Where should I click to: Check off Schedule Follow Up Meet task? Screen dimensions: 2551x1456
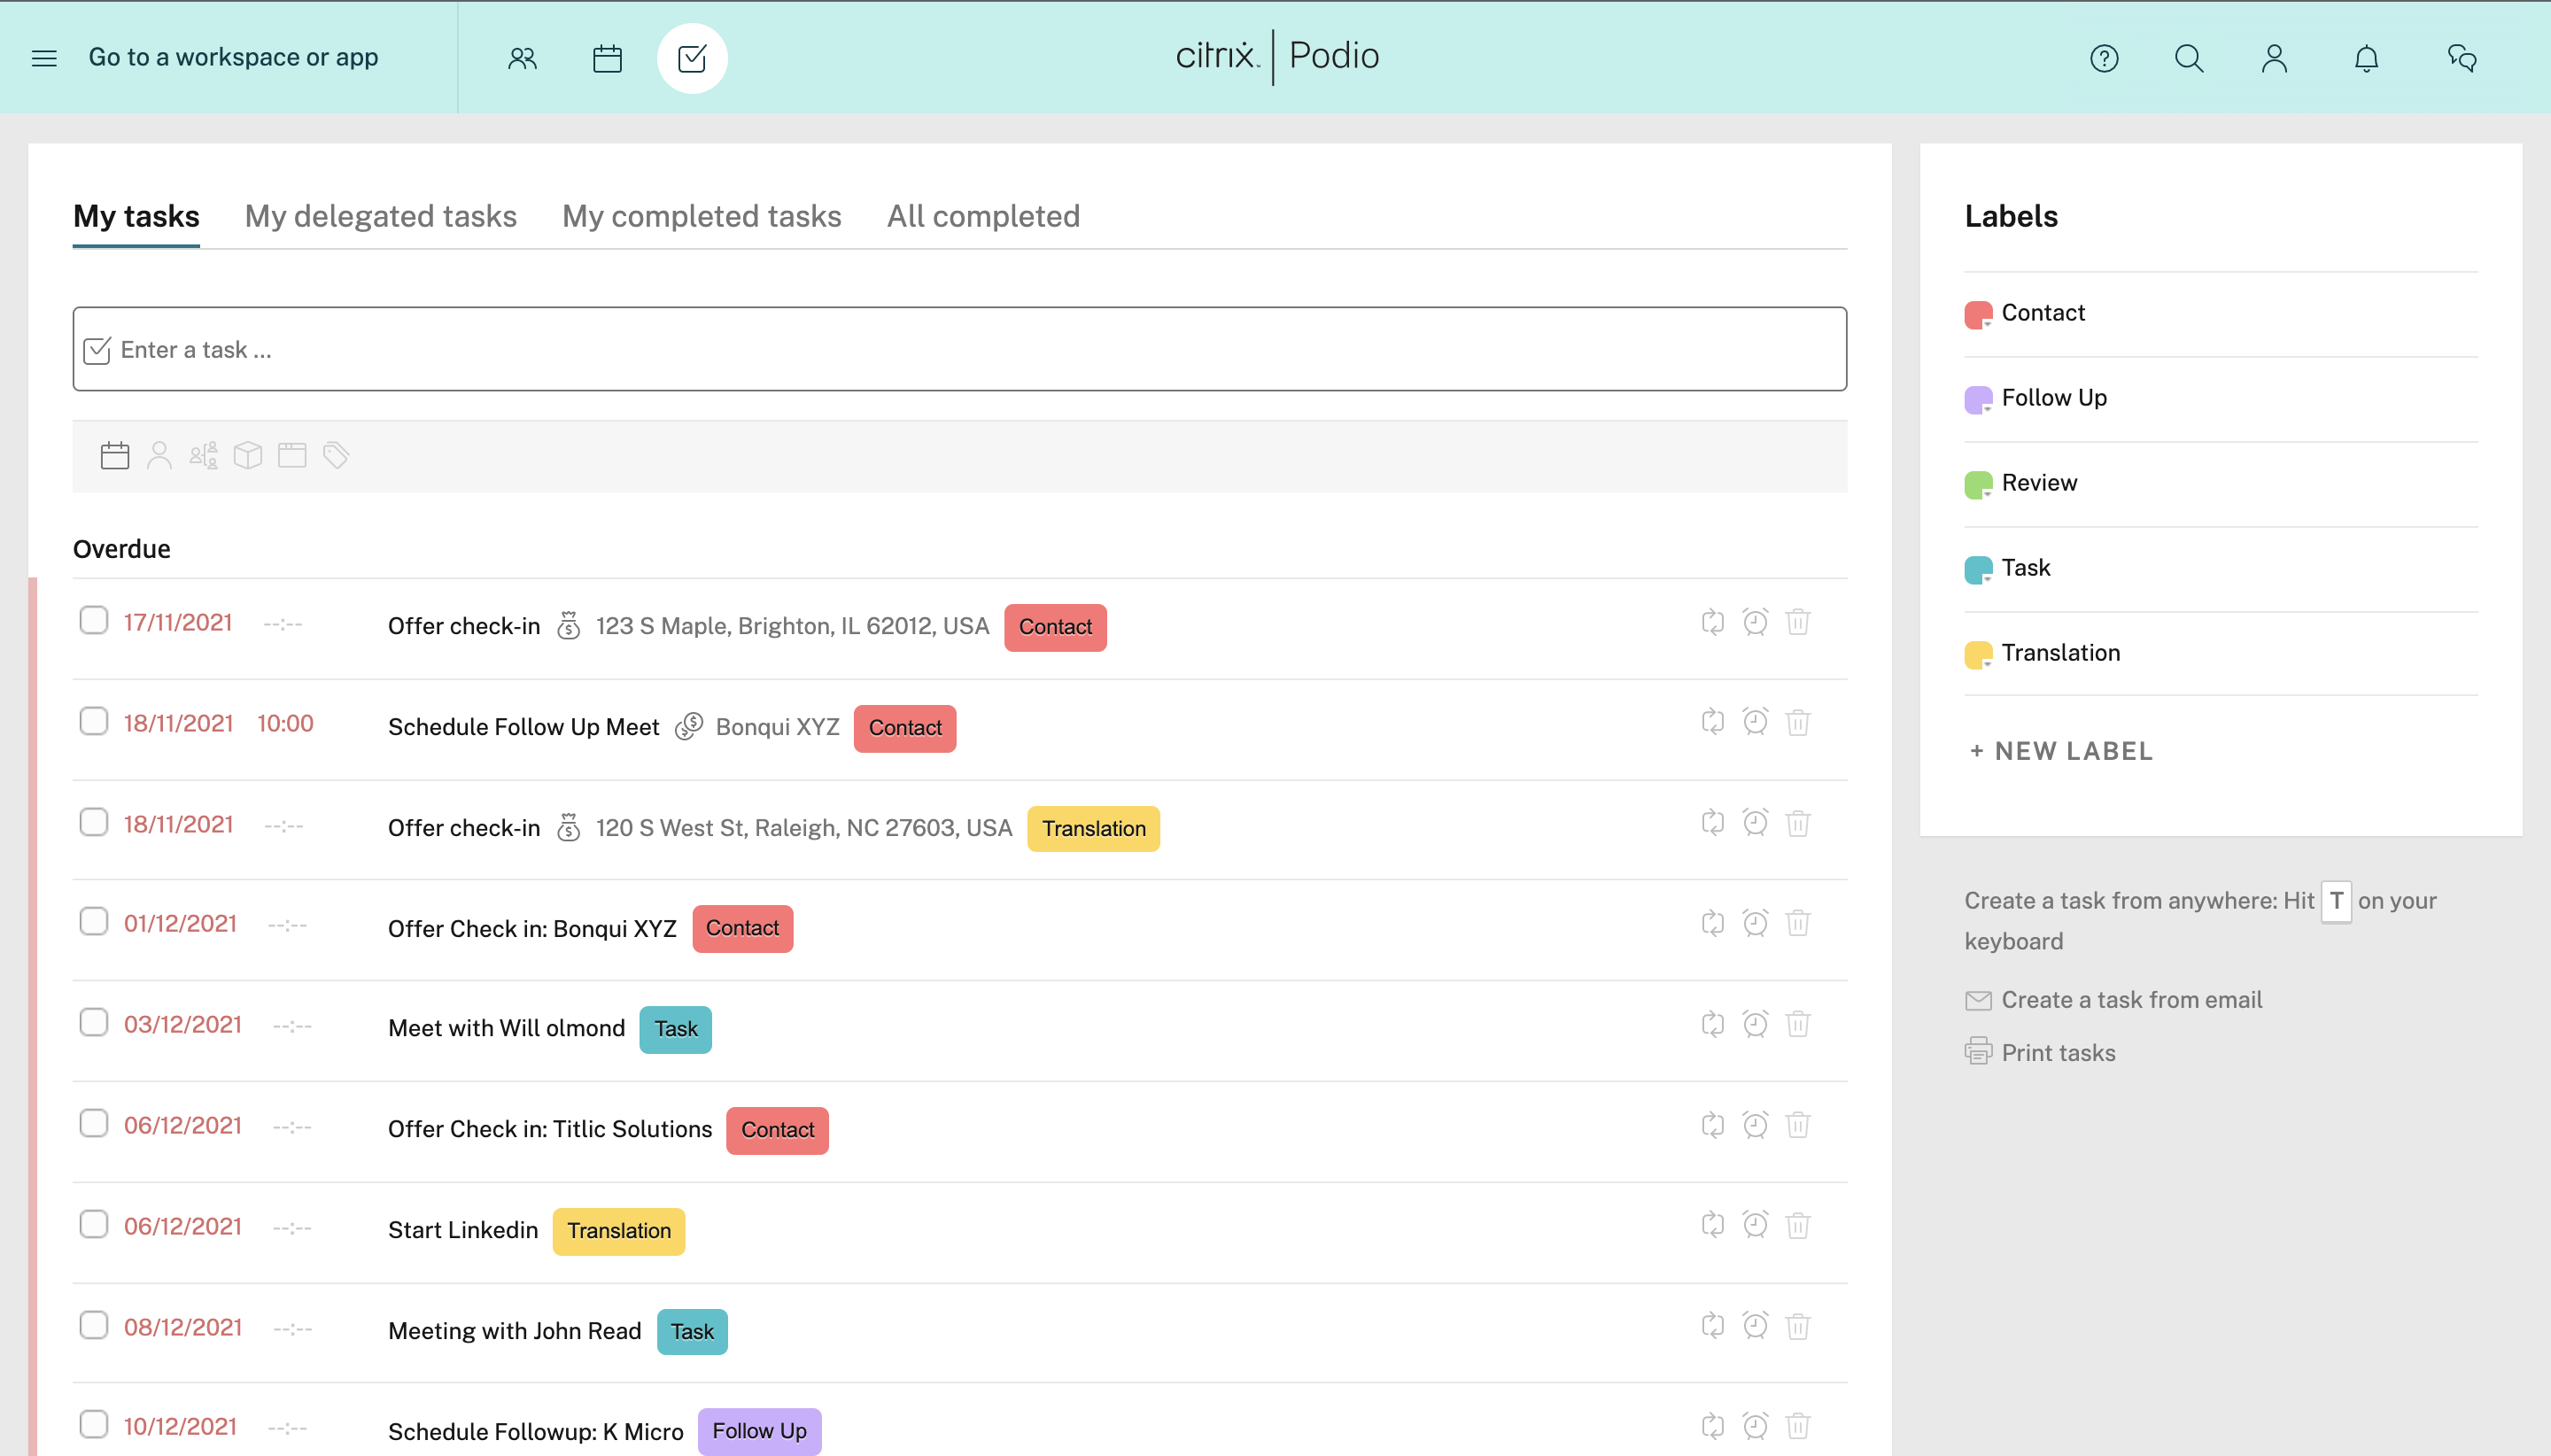94,721
